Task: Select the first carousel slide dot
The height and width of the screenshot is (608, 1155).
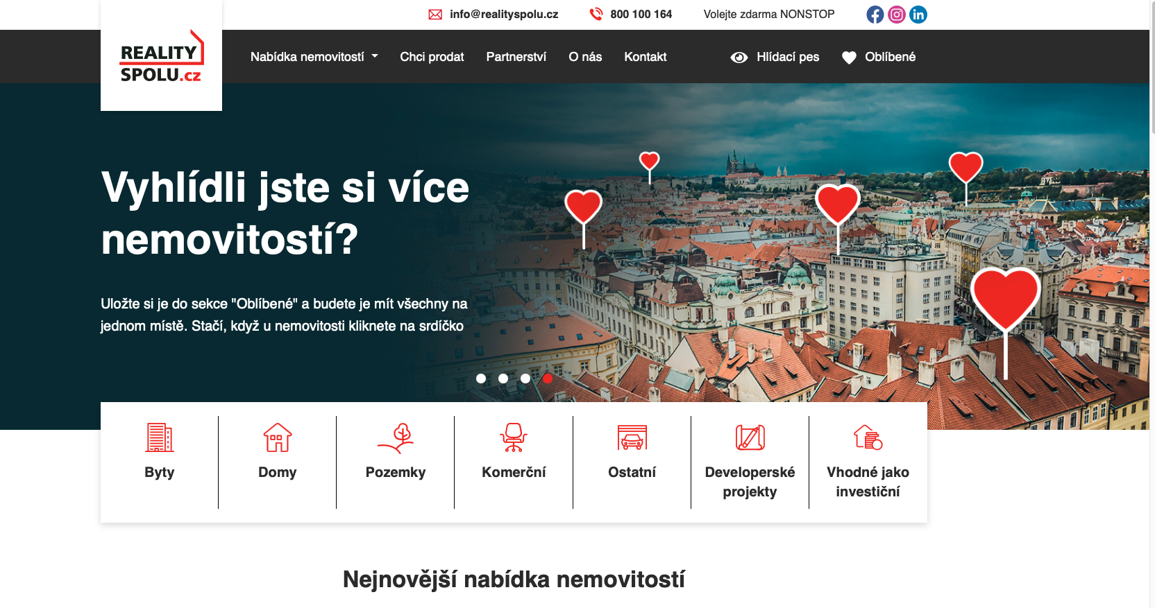Action: [481, 379]
